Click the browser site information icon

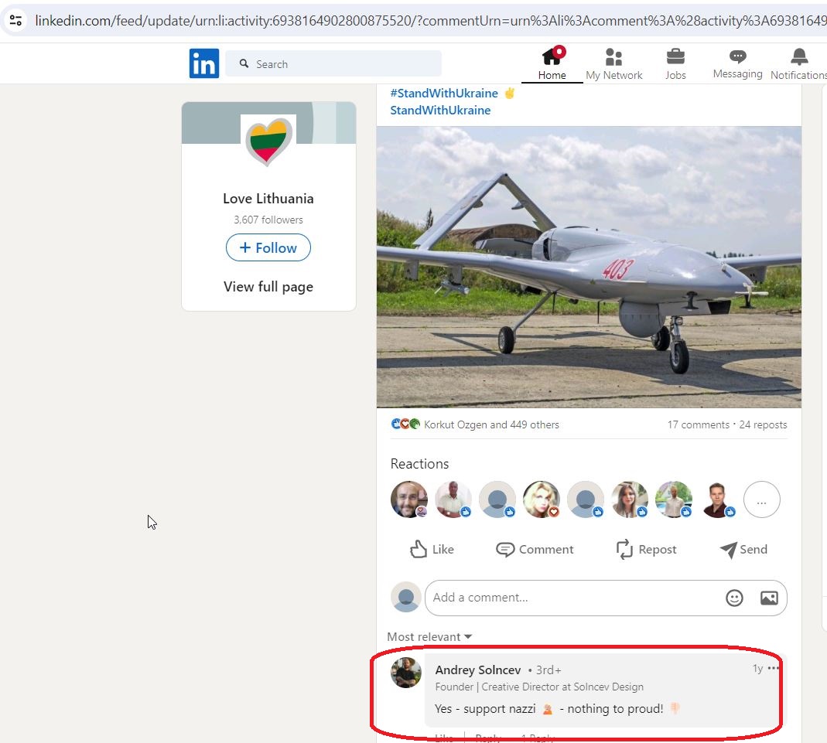15,21
